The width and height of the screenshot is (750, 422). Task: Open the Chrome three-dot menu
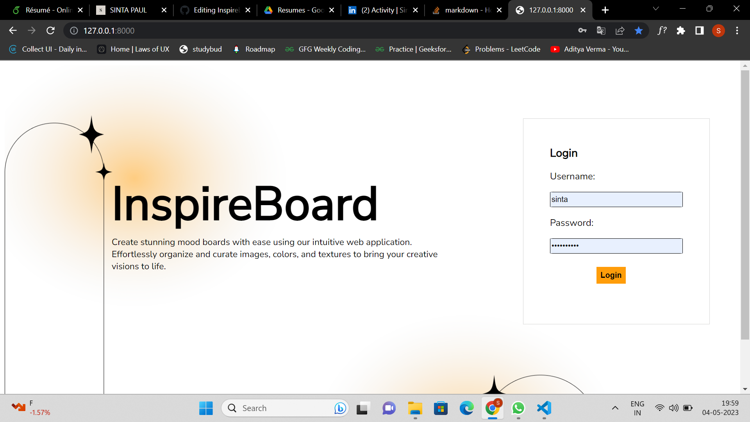737,30
